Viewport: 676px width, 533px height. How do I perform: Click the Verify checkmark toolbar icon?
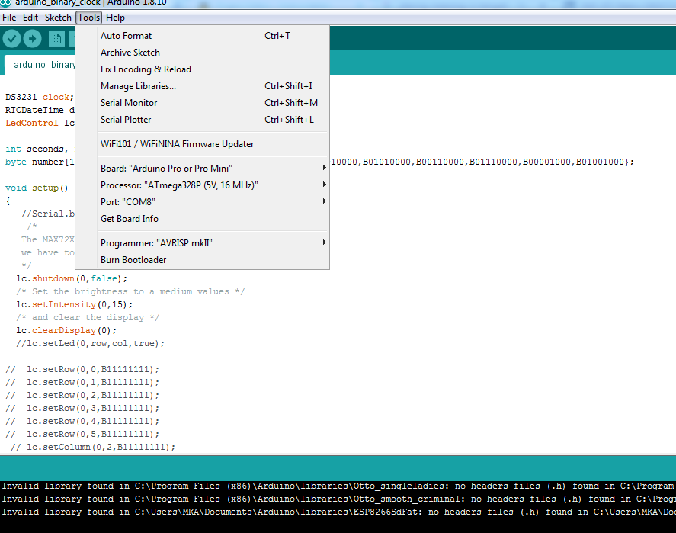tap(11, 39)
